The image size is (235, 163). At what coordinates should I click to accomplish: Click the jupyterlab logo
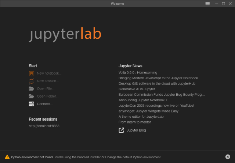(65, 34)
